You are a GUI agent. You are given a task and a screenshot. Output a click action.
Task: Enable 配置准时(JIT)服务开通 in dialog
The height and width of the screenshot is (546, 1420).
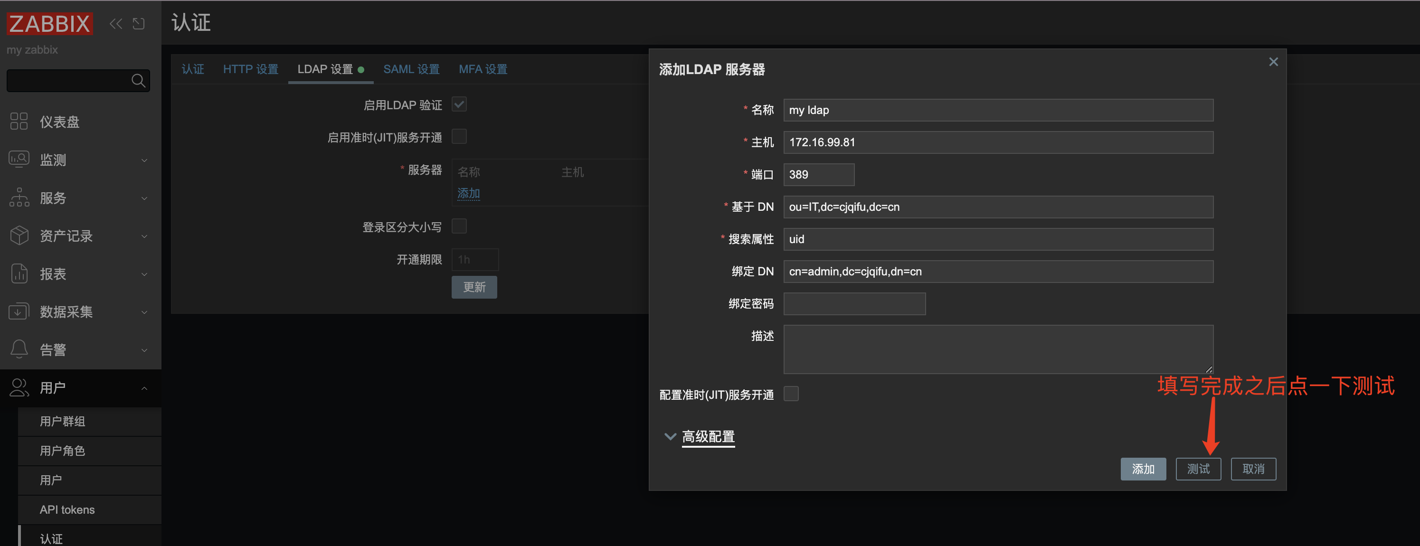[x=791, y=394]
